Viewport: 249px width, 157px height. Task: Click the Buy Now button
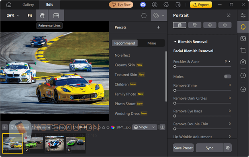(x=121, y=4)
